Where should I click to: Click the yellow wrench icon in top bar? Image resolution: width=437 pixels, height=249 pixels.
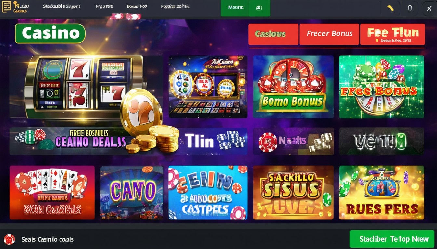[391, 8]
